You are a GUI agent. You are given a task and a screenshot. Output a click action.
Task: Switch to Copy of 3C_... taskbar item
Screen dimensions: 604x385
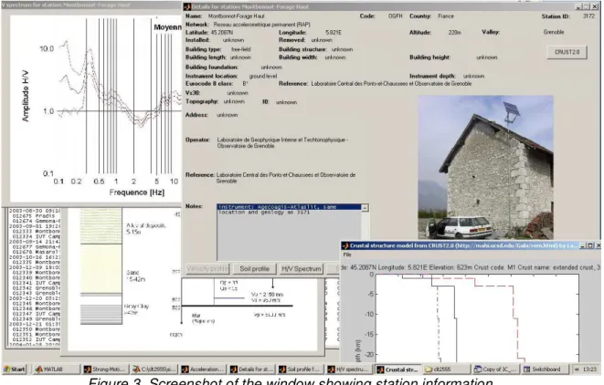[x=496, y=369]
